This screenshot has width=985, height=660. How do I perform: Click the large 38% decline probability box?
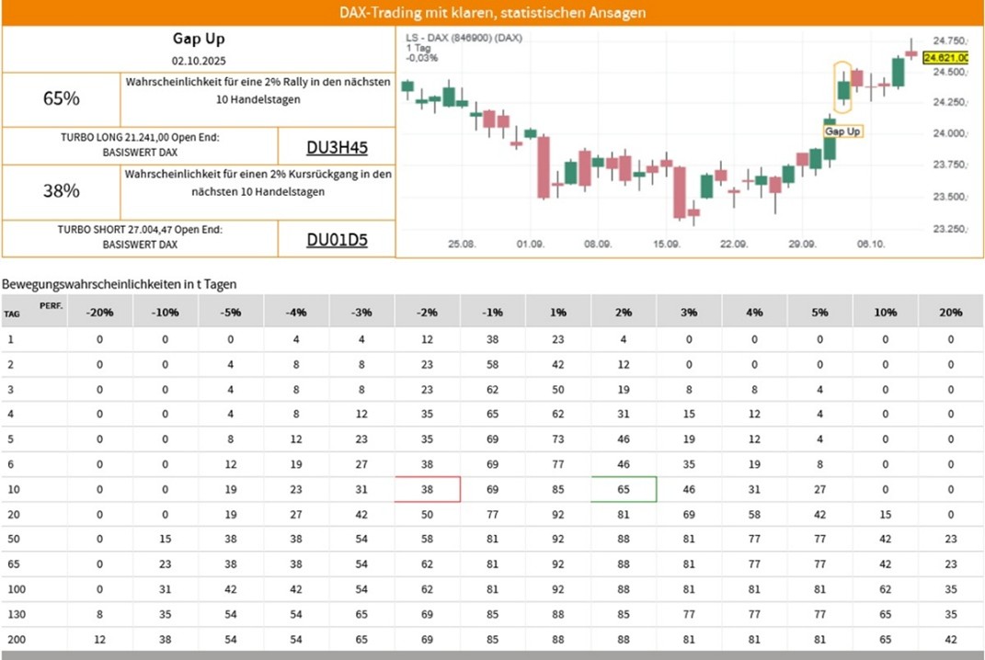pyautogui.click(x=62, y=191)
